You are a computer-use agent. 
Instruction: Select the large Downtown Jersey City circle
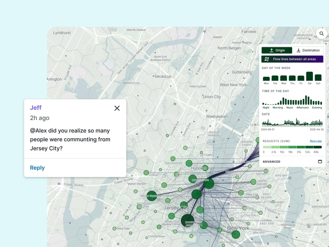tap(188, 221)
